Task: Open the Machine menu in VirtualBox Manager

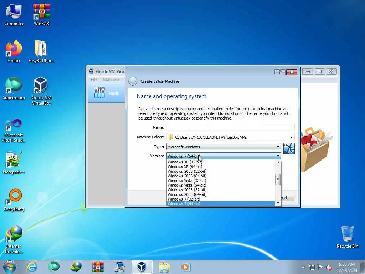Action: pos(111,80)
